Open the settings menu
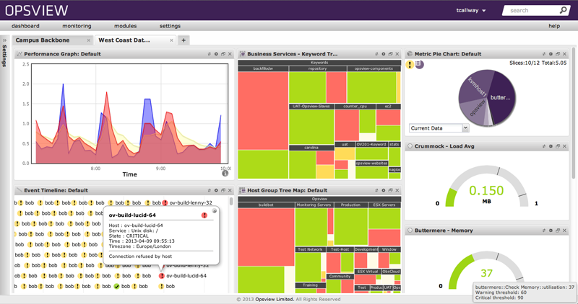 (170, 26)
